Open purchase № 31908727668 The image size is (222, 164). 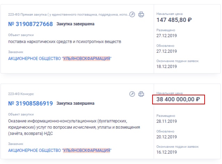(31, 24)
